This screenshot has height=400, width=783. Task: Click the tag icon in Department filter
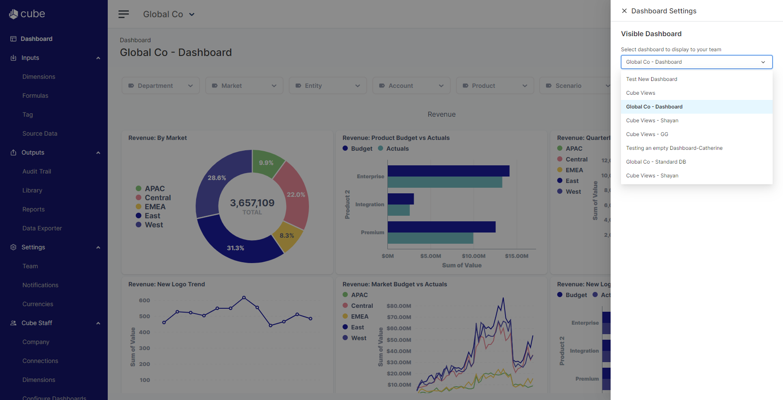(131, 86)
